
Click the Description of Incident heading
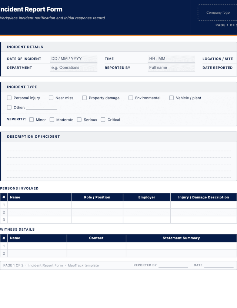(x=33, y=137)
